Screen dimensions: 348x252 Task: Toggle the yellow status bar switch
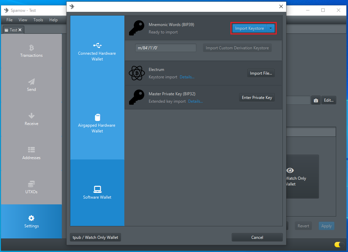(339, 245)
